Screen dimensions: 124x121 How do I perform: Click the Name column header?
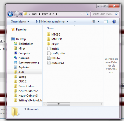50,28
